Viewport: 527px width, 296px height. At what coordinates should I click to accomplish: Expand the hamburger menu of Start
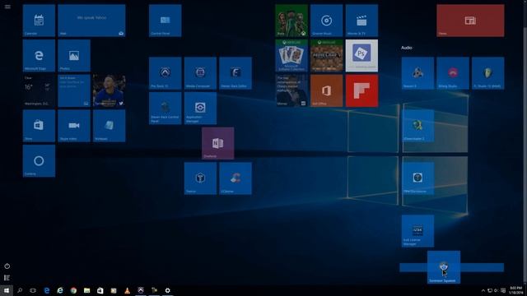pos(7,7)
